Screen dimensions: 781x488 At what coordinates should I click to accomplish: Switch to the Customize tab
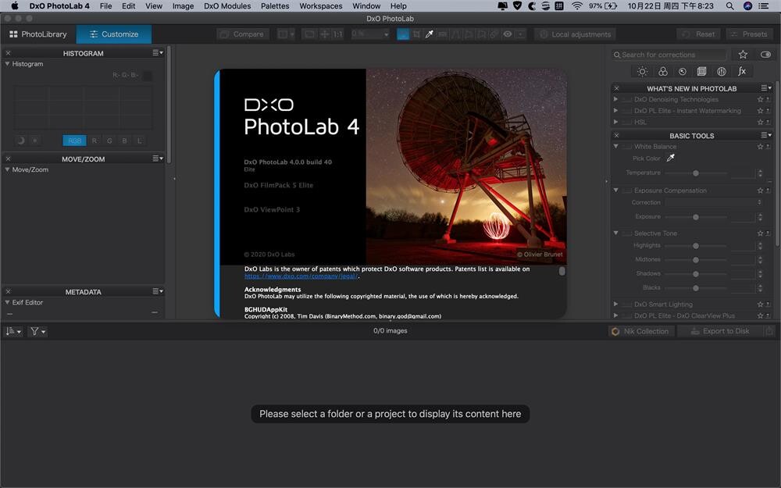click(x=114, y=34)
